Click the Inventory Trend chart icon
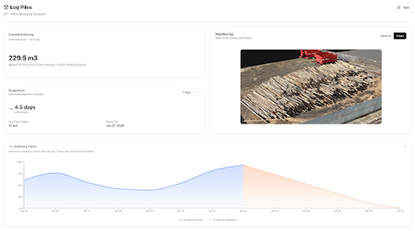The width and height of the screenshot is (415, 231). [x=11, y=147]
